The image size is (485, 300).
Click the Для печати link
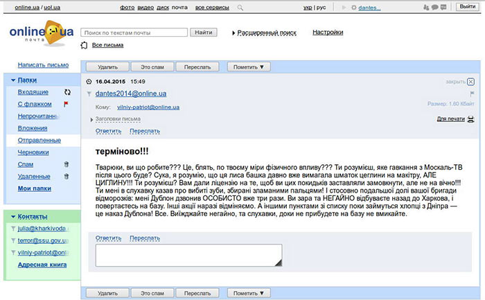coord(450,118)
